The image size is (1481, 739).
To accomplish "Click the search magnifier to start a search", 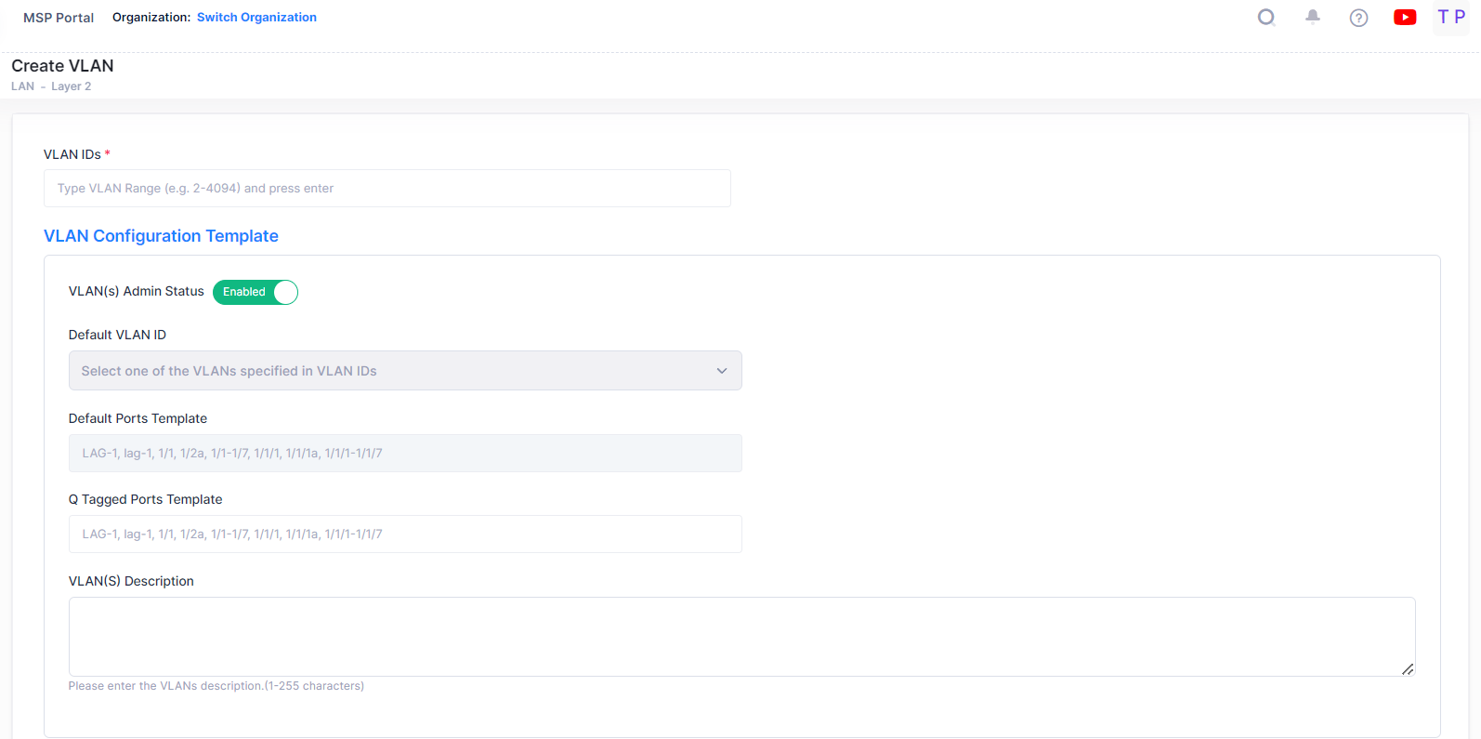I will click(x=1266, y=17).
